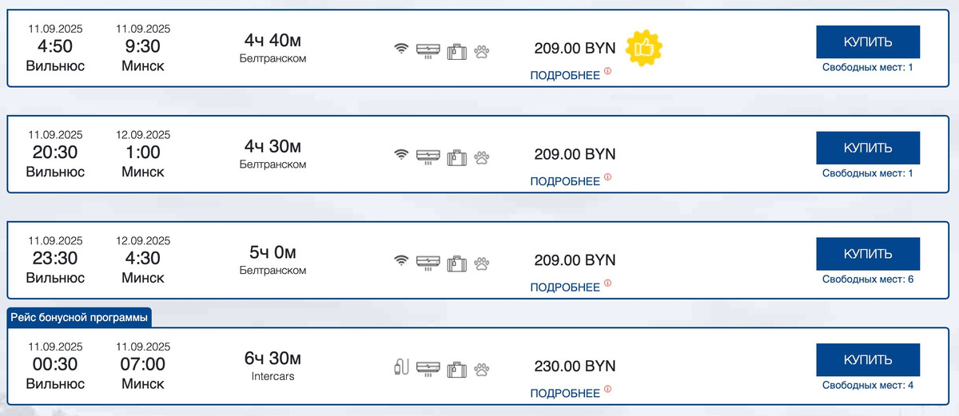The height and width of the screenshot is (416, 959).
Task: Buy the 20:30 Vilnius–Minsk ticket
Action: click(x=868, y=148)
